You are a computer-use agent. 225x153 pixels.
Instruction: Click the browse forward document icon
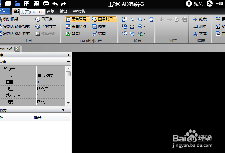(x=184, y=19)
